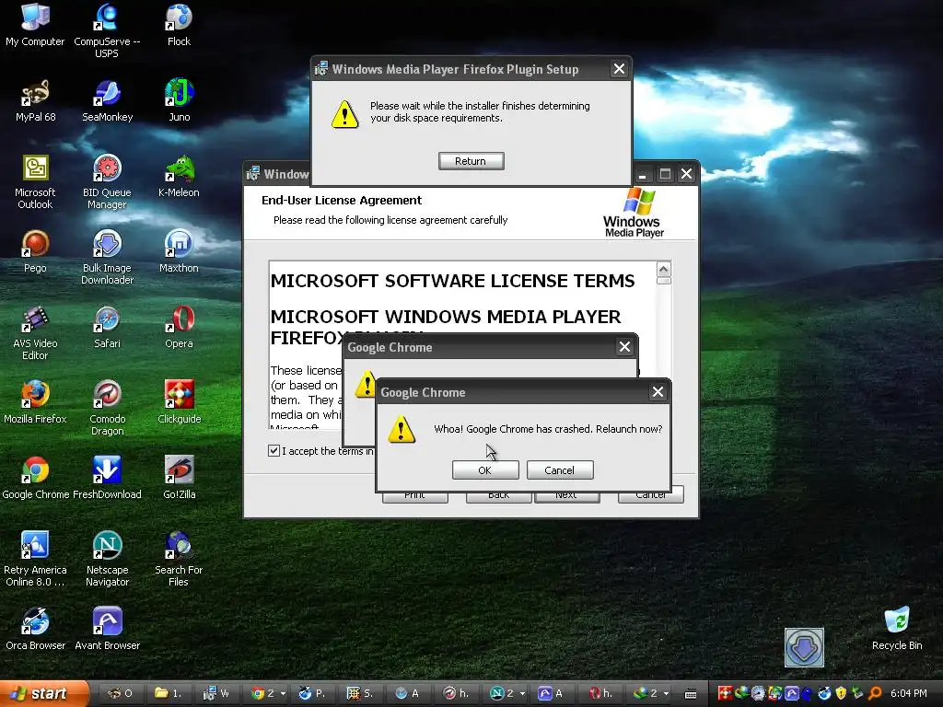Maximize the installer license agreement window
Image resolution: width=943 pixels, height=707 pixels.
(x=665, y=174)
